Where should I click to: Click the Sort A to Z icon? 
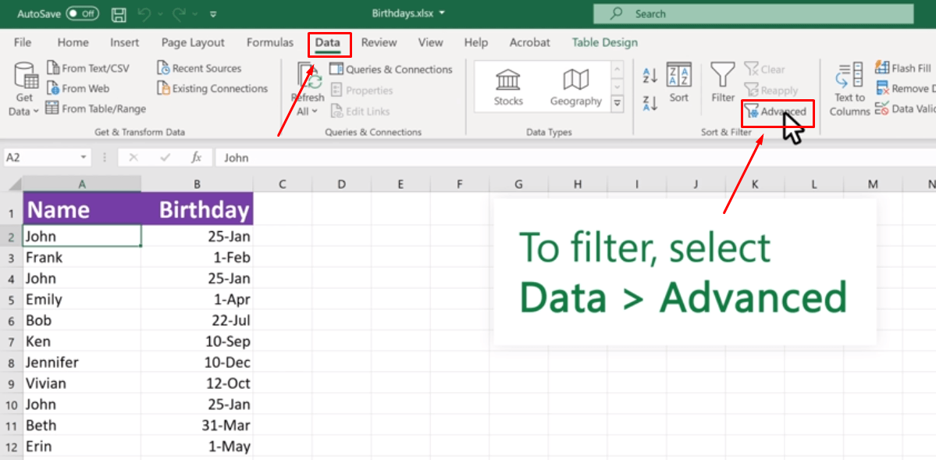[650, 76]
